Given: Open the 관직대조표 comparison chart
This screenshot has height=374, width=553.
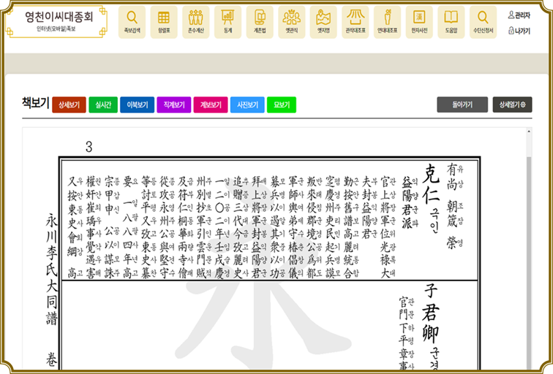Looking at the screenshot, I should pos(355,20).
